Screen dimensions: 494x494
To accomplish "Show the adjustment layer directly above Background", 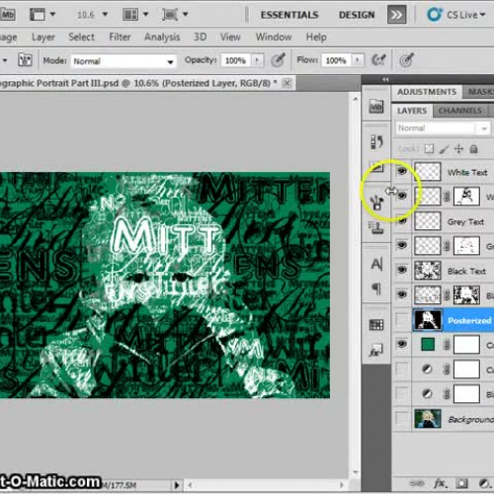I will [x=402, y=393].
